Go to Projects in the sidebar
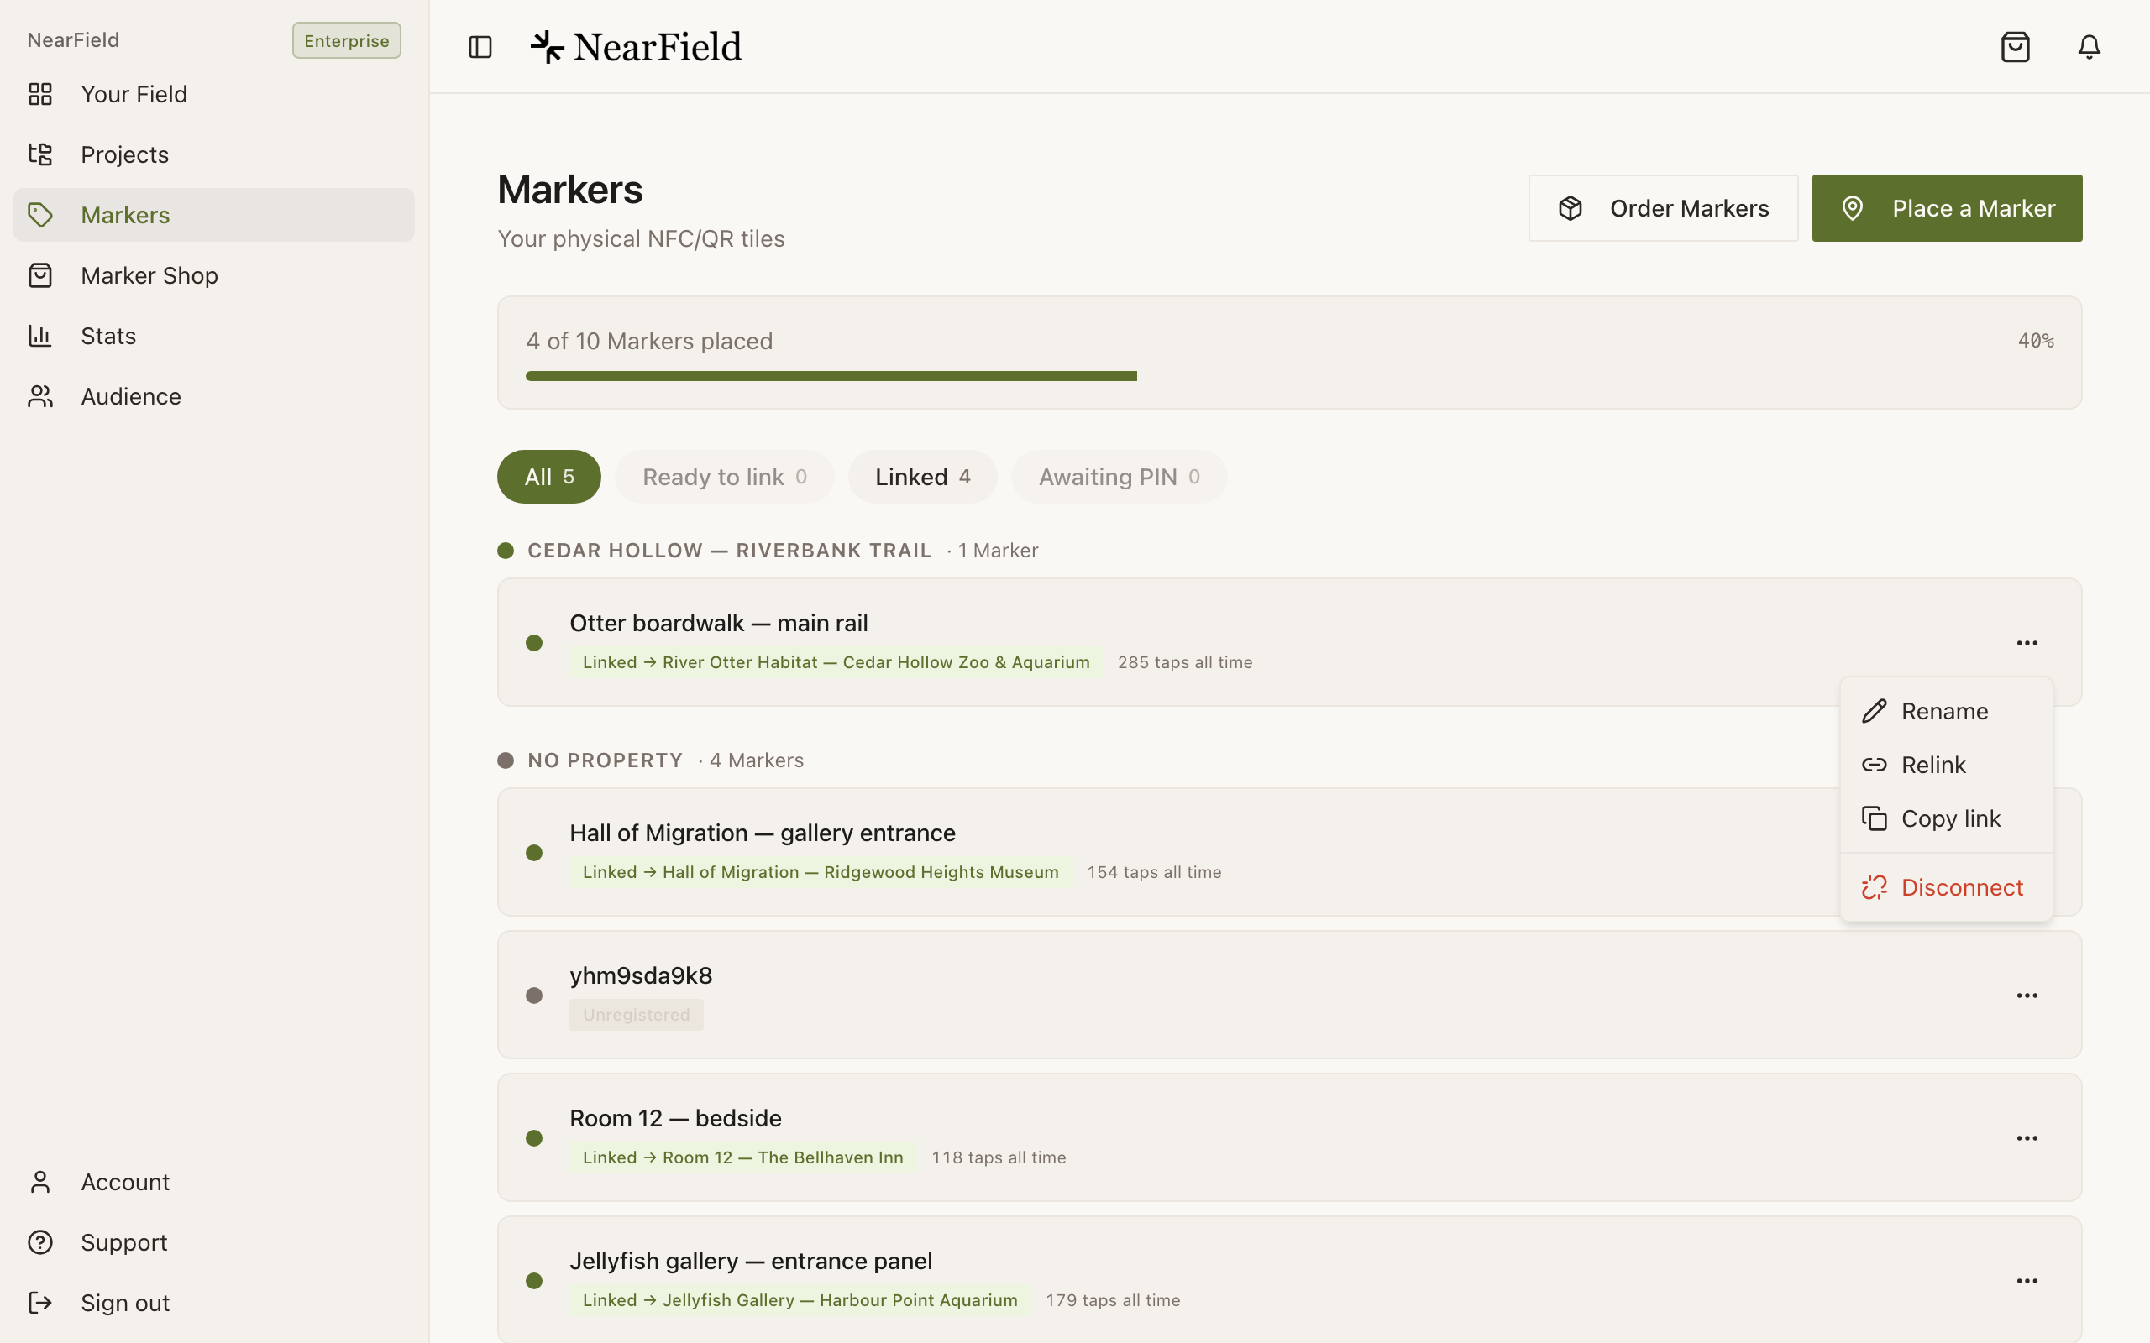The width and height of the screenshot is (2150, 1343). click(214, 154)
